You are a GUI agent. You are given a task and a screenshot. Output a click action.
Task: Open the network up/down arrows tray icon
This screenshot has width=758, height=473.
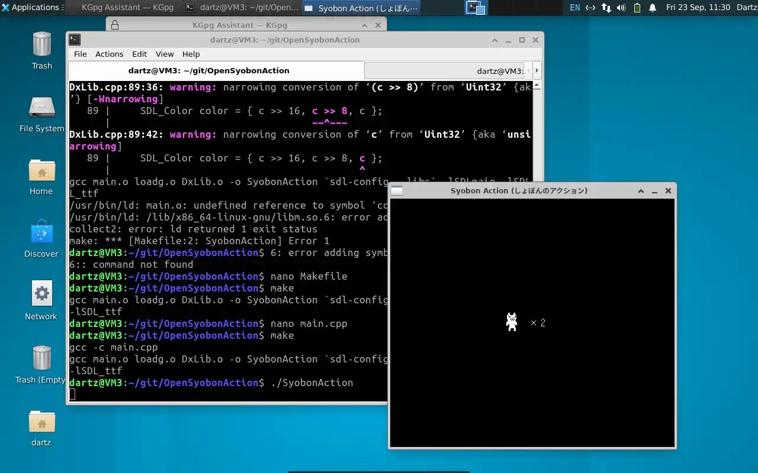pyautogui.click(x=606, y=8)
